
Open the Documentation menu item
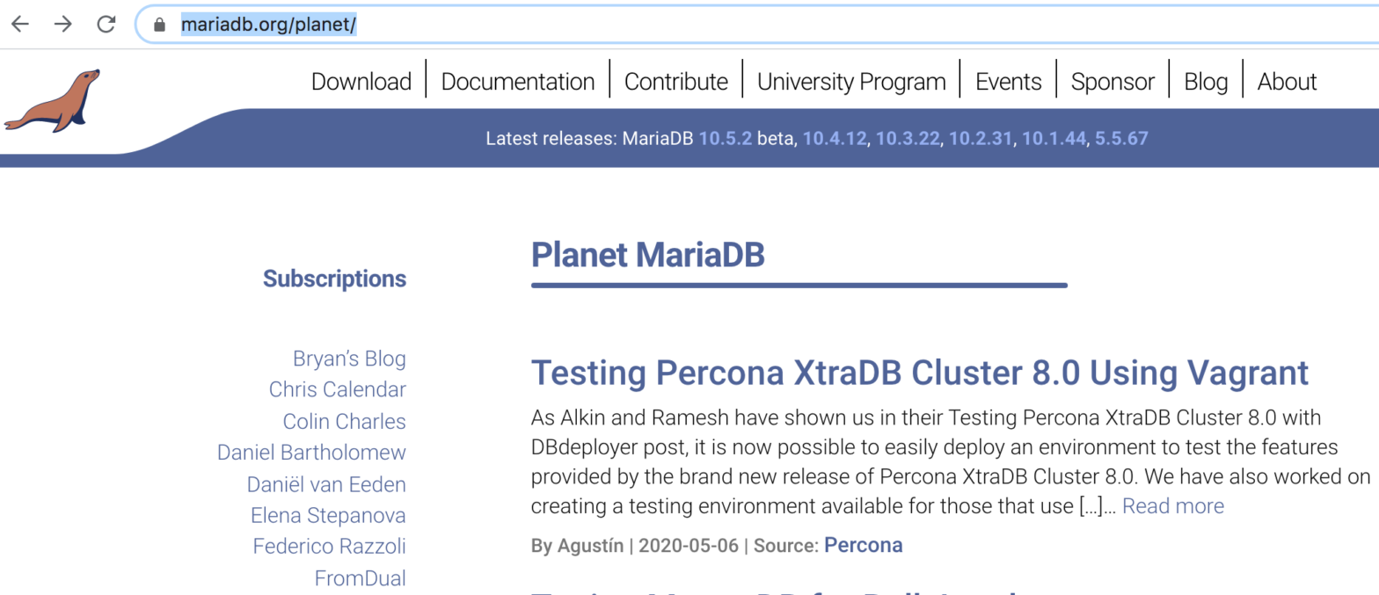[518, 82]
